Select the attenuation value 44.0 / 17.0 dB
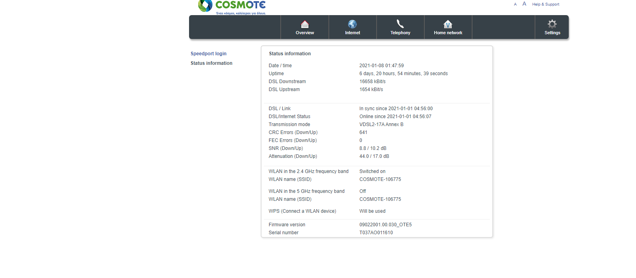The width and height of the screenshot is (636, 278). [374, 156]
